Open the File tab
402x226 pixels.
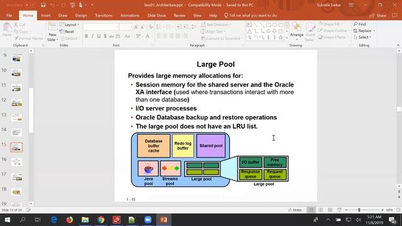(9, 15)
